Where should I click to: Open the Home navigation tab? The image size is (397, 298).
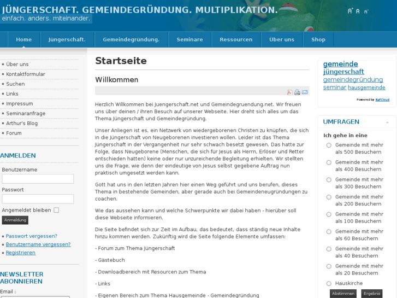point(24,39)
